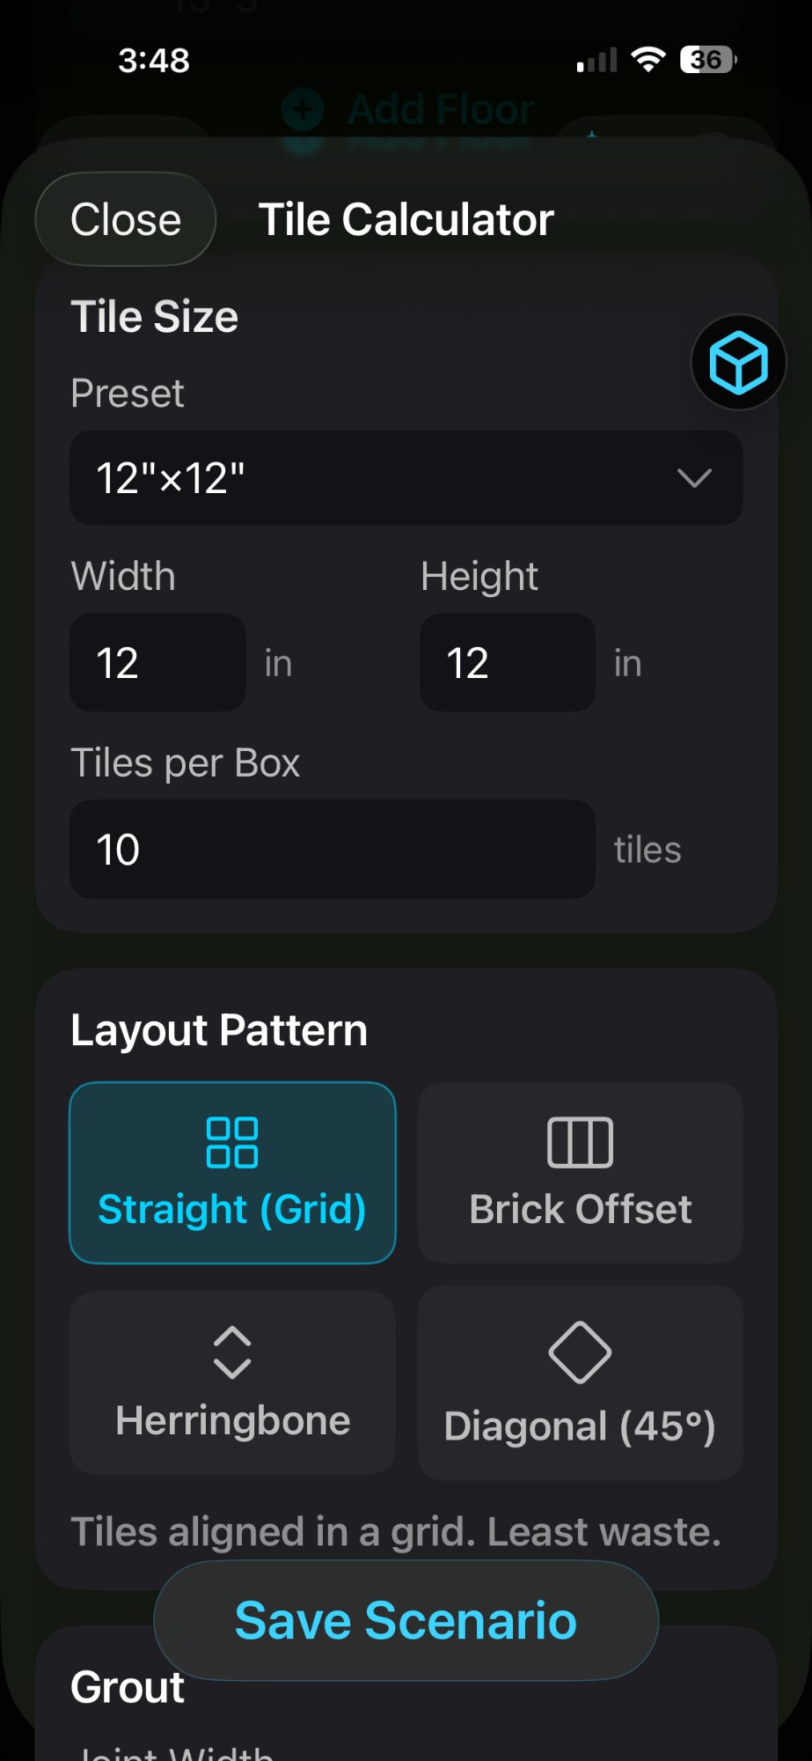This screenshot has width=812, height=1761.
Task: Tap the Tile Calculator title
Action: pyautogui.click(x=406, y=219)
